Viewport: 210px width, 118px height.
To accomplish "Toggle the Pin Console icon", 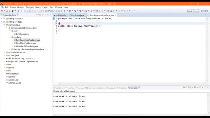I will 192,88.
